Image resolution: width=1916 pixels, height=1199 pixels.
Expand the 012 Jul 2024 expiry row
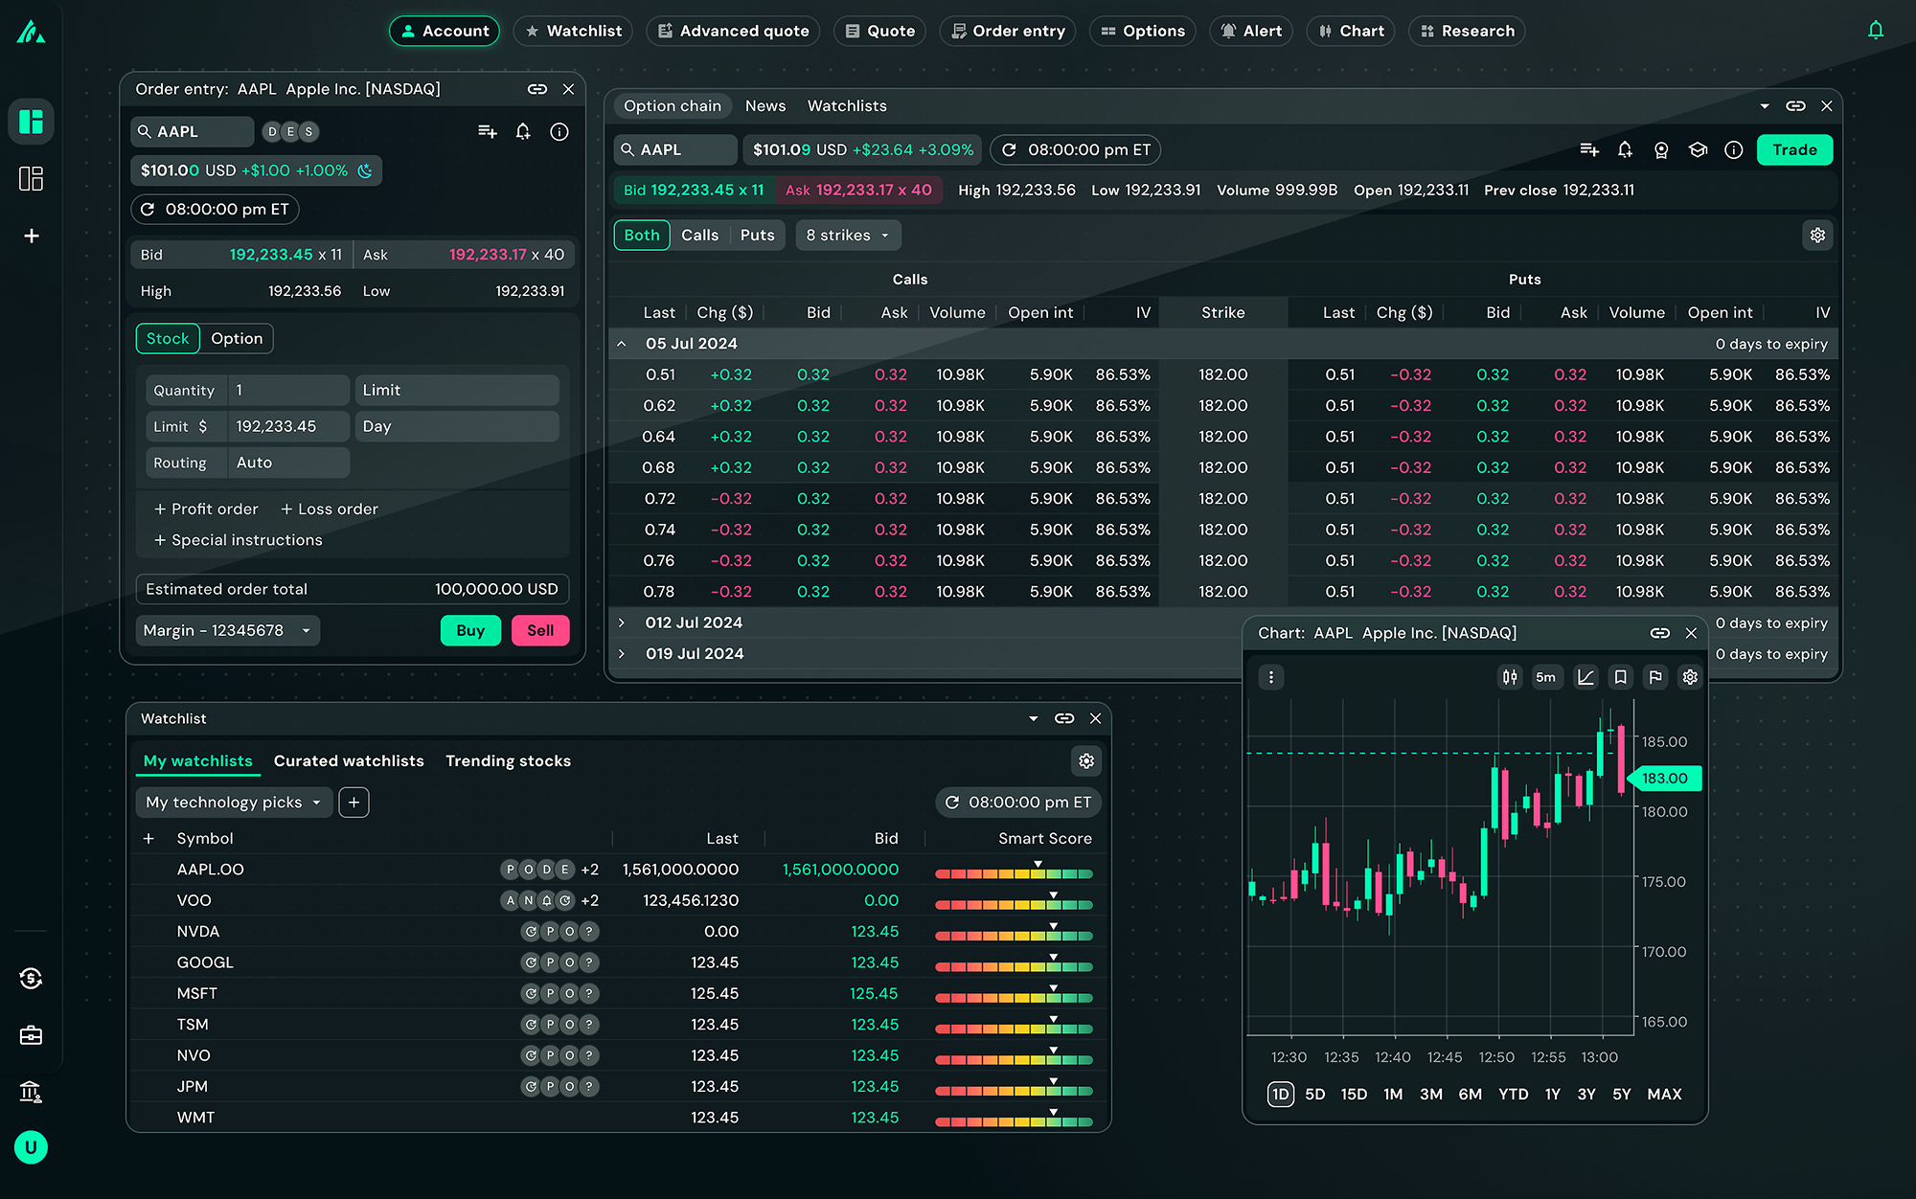pyautogui.click(x=622, y=623)
